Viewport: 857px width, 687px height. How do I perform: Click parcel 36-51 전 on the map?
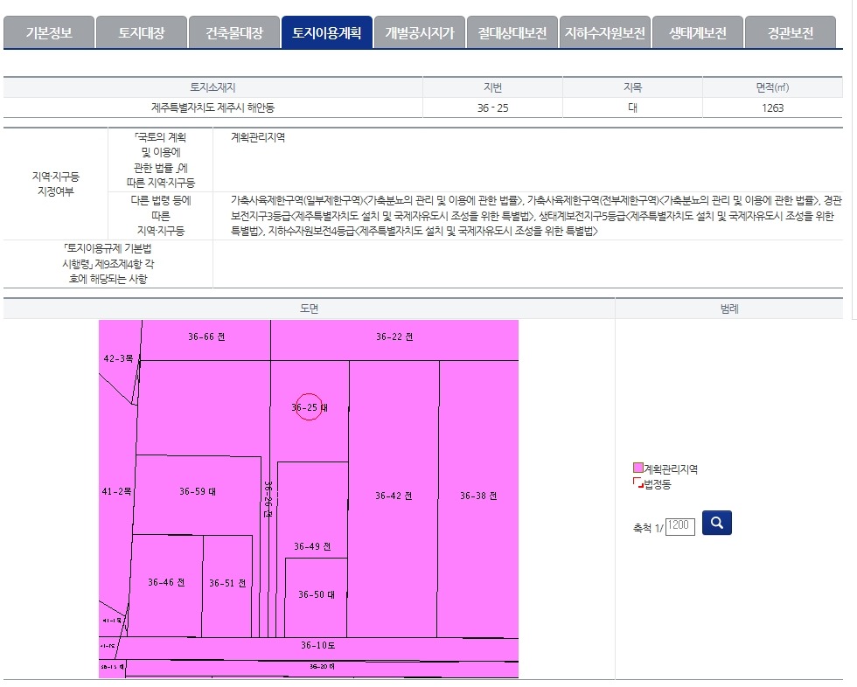click(227, 583)
